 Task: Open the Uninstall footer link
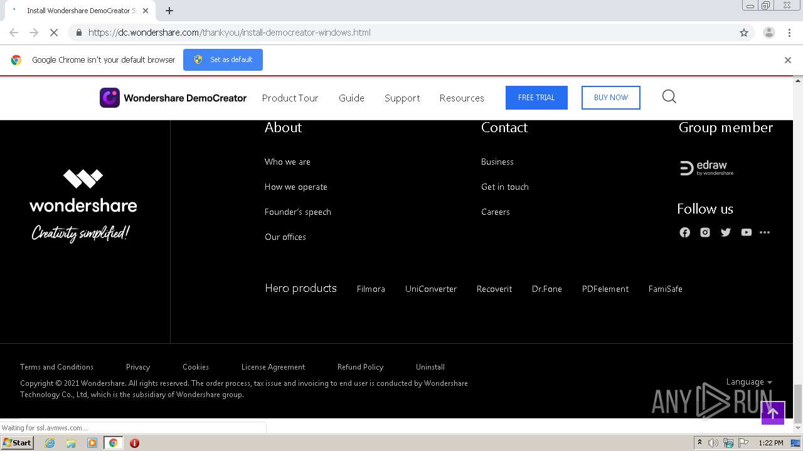pyautogui.click(x=430, y=367)
